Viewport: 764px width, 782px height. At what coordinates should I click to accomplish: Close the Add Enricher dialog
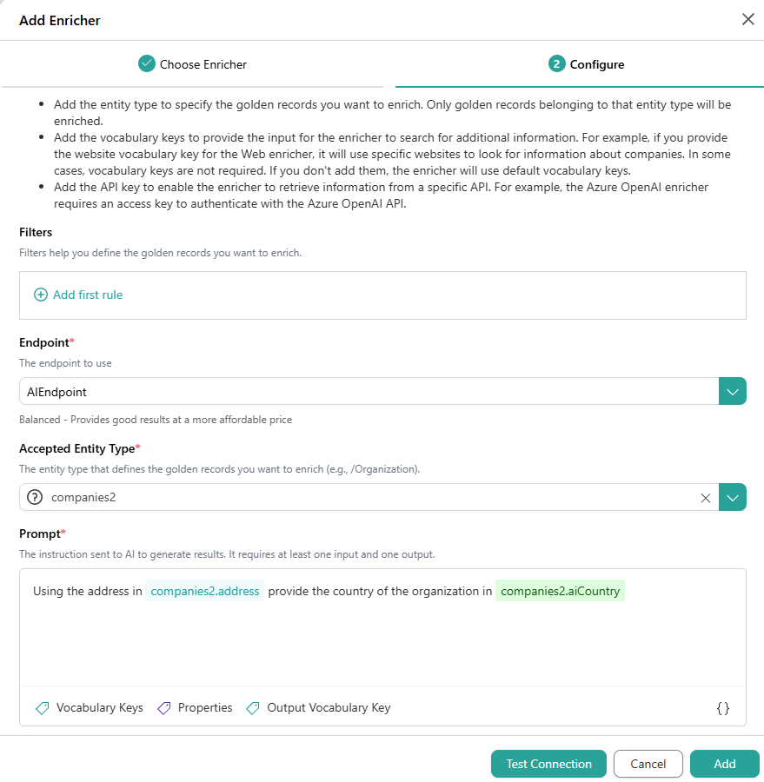coord(747,19)
